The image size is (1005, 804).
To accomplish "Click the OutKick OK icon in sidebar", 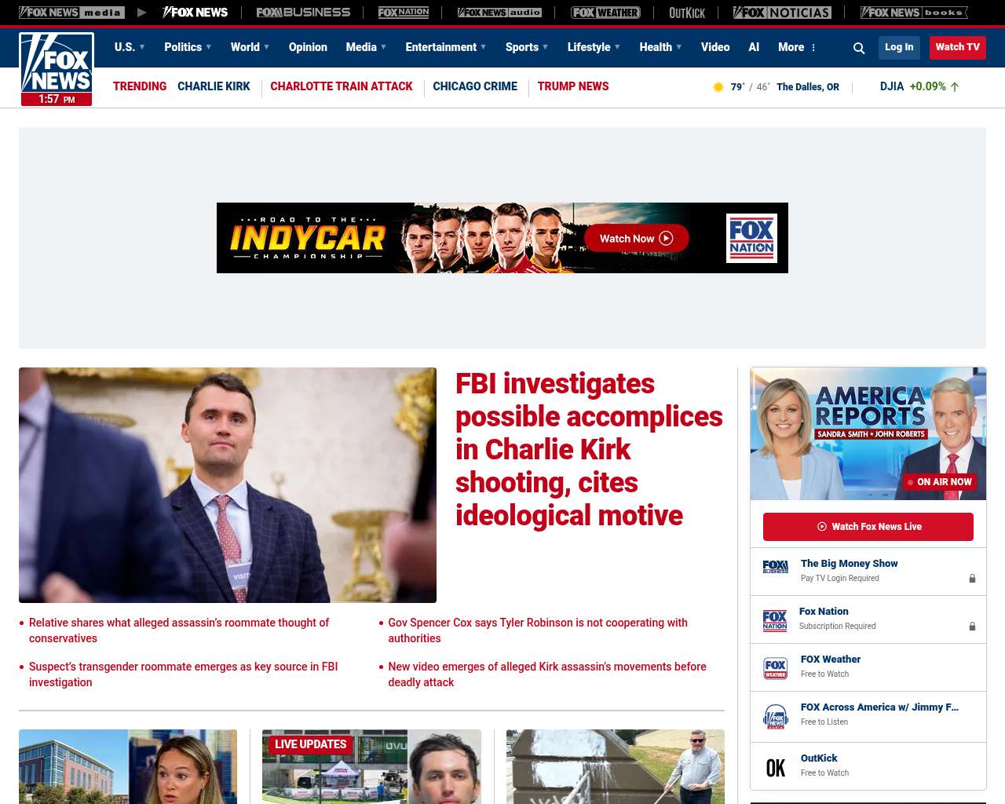I will pos(775,768).
